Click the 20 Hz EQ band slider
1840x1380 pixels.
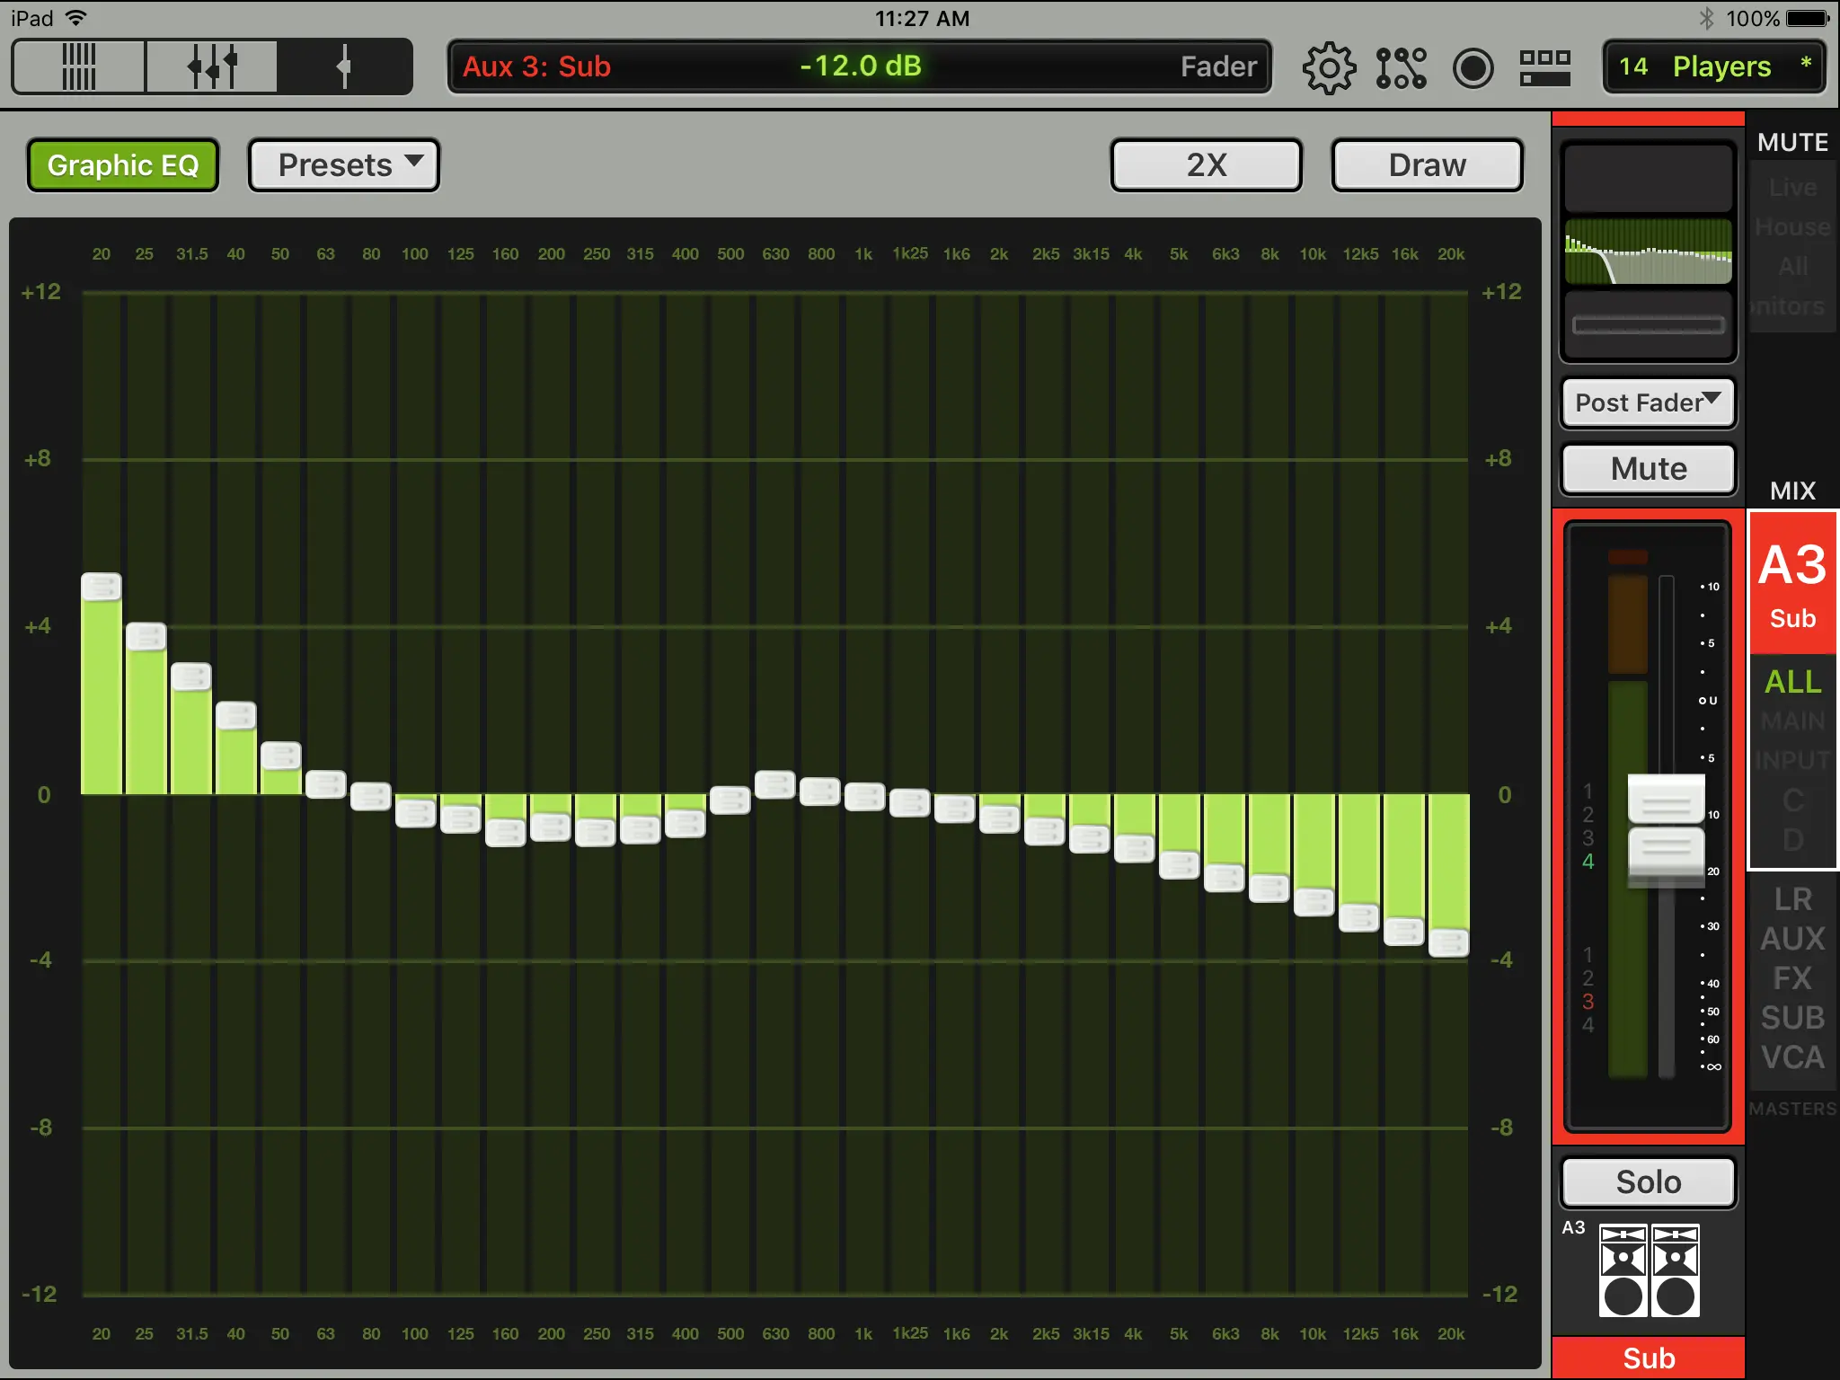[x=102, y=587]
